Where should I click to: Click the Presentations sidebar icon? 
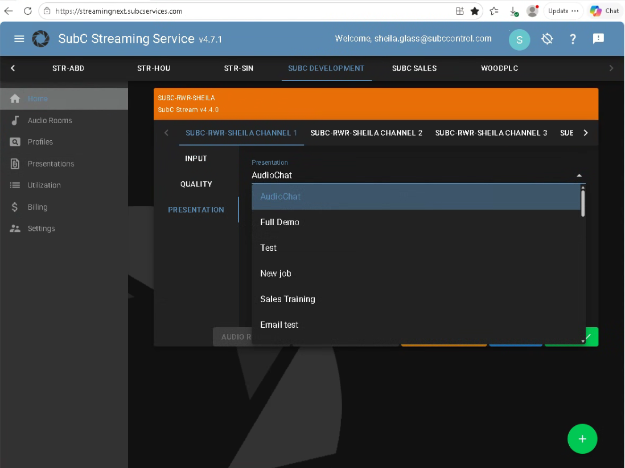tap(15, 164)
